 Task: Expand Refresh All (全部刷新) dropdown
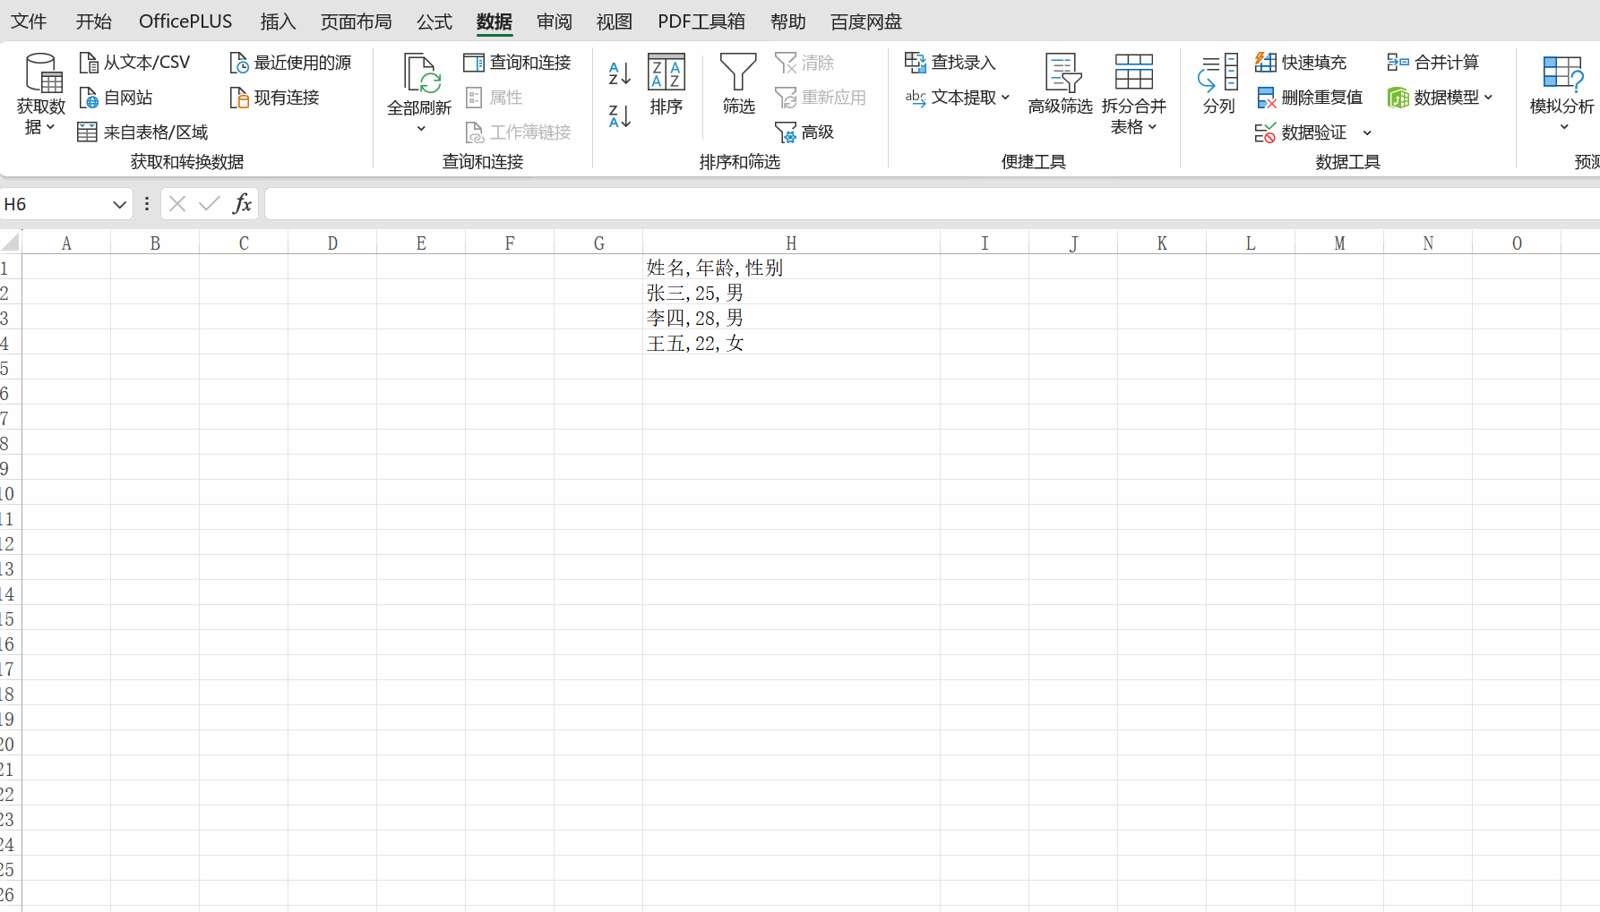pyautogui.click(x=420, y=129)
